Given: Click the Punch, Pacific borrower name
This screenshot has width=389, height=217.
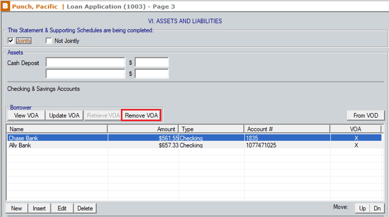Looking at the screenshot, I should coord(34,6).
